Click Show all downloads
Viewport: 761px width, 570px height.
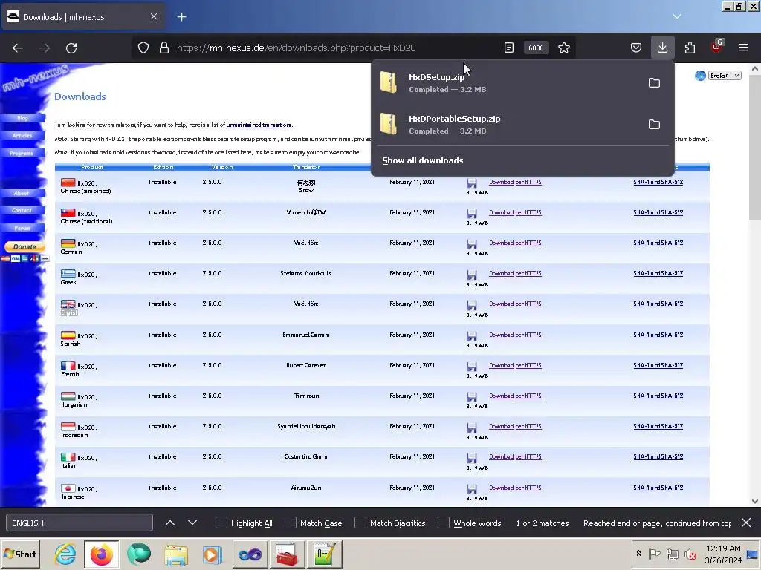(x=422, y=160)
